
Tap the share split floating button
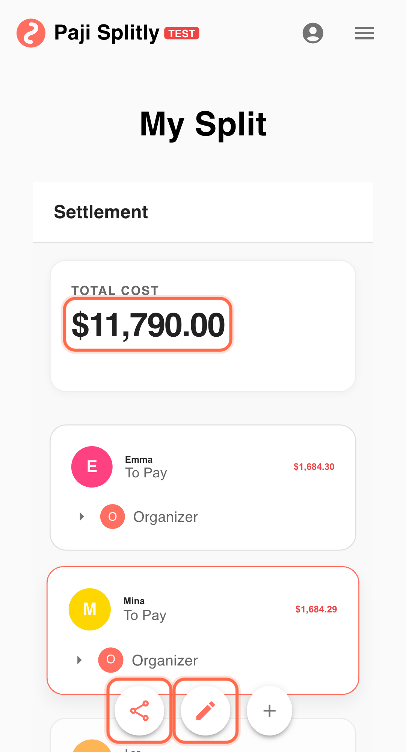point(139,710)
